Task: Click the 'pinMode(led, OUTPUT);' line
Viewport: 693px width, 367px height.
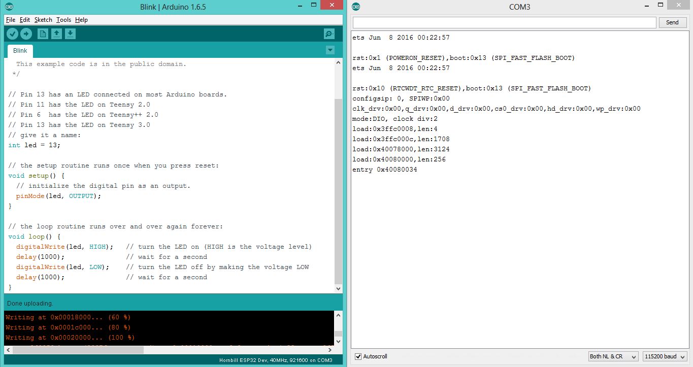Action: click(x=58, y=196)
